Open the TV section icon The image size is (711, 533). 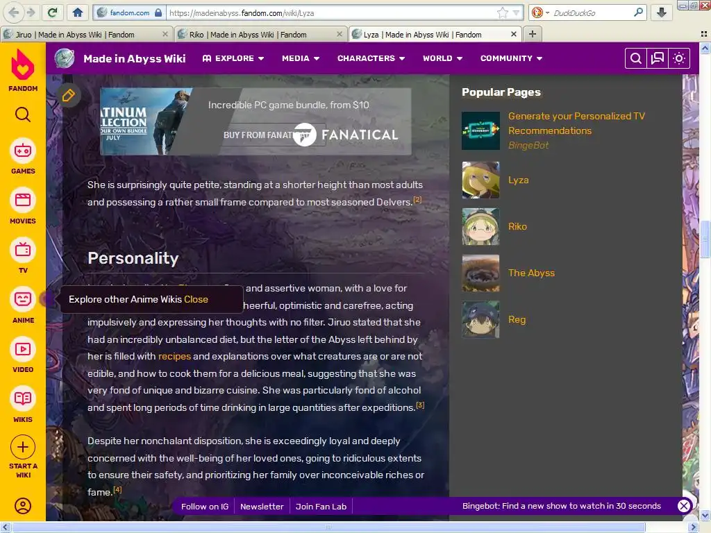point(23,250)
